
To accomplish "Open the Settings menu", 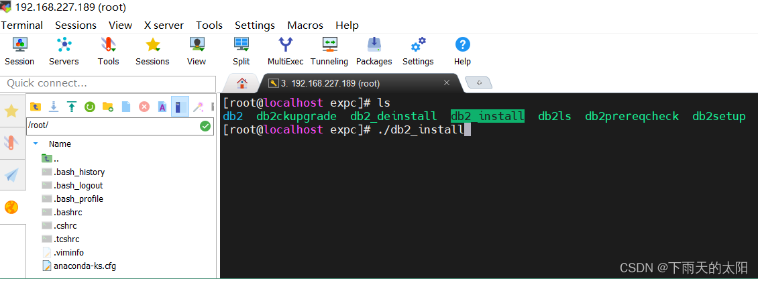I will click(x=255, y=25).
